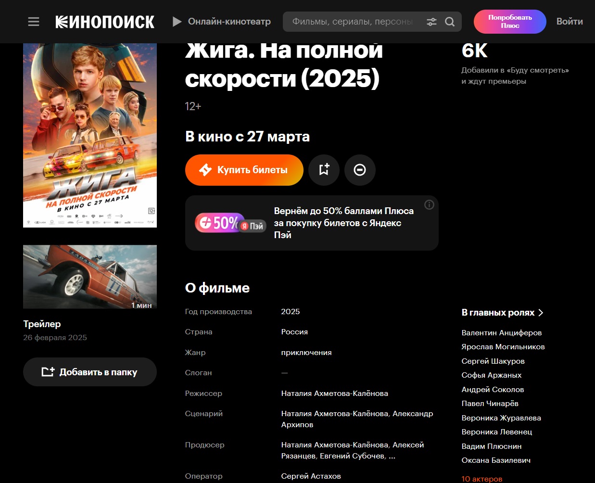Mark film as not interested
595x483 pixels.
360,170
